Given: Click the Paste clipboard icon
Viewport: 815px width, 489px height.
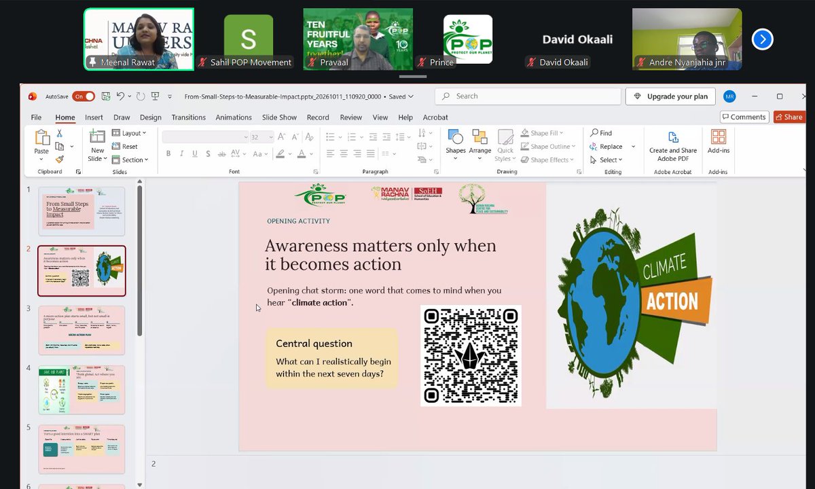Looking at the screenshot, I should coord(41,138).
